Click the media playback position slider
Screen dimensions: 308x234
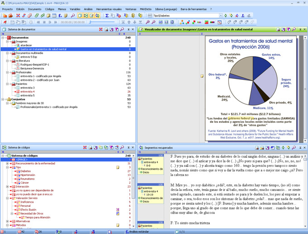(102, 22)
